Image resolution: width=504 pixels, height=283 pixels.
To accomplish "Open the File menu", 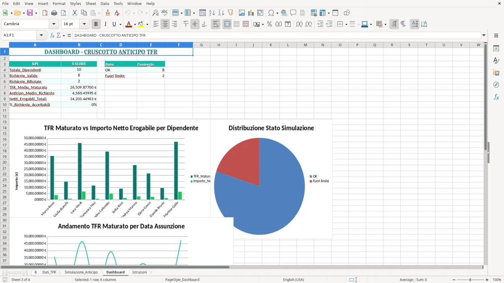I will coord(5,3).
